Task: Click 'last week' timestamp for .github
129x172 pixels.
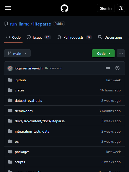Action: click(x=114, y=80)
